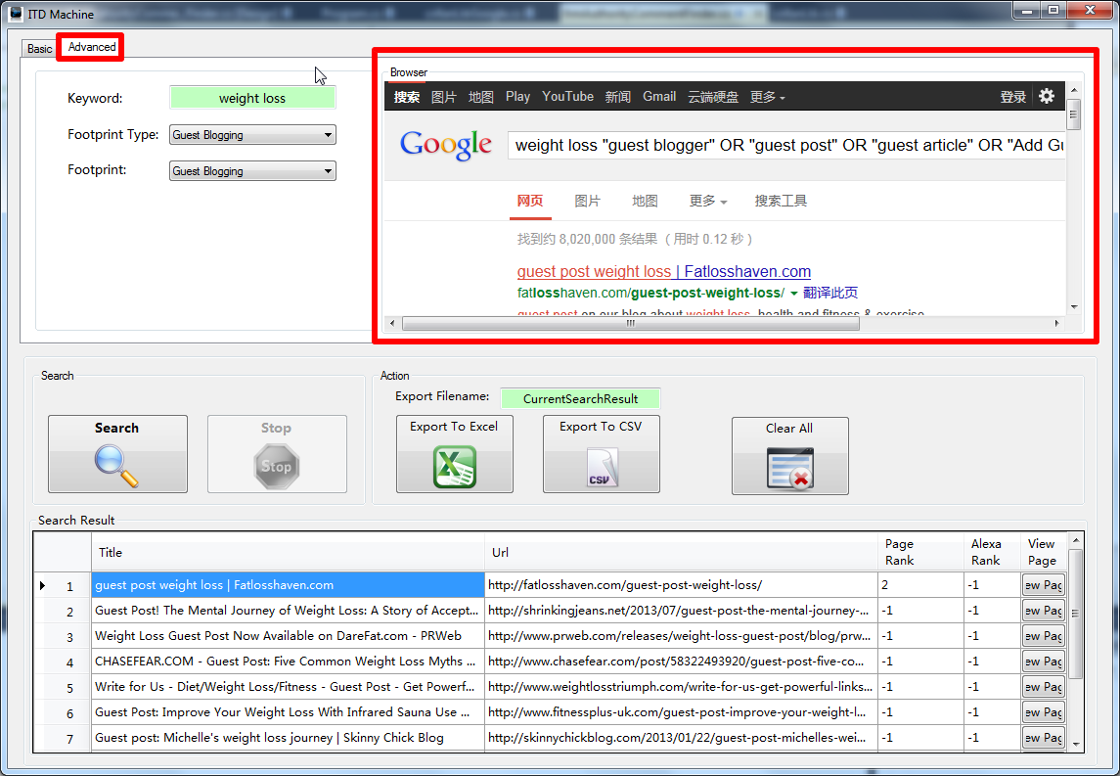Click the Google logo in browser
Viewport: 1120px width, 776px height.
(x=446, y=145)
